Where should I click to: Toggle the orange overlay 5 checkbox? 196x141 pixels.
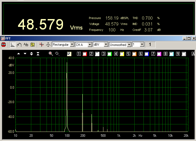[x=134, y=54]
